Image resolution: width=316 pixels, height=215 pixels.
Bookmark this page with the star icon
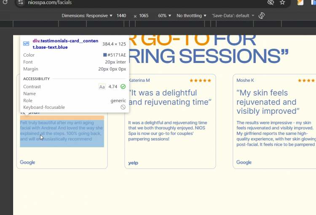click(282, 2)
